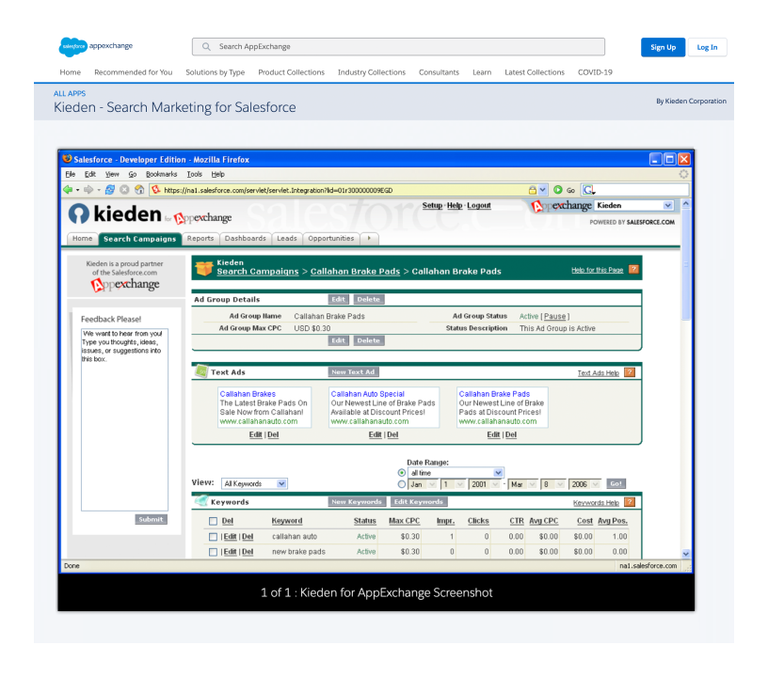Click the scroll down arrow in Firefox
This screenshot has height=677, width=768.
[686, 554]
